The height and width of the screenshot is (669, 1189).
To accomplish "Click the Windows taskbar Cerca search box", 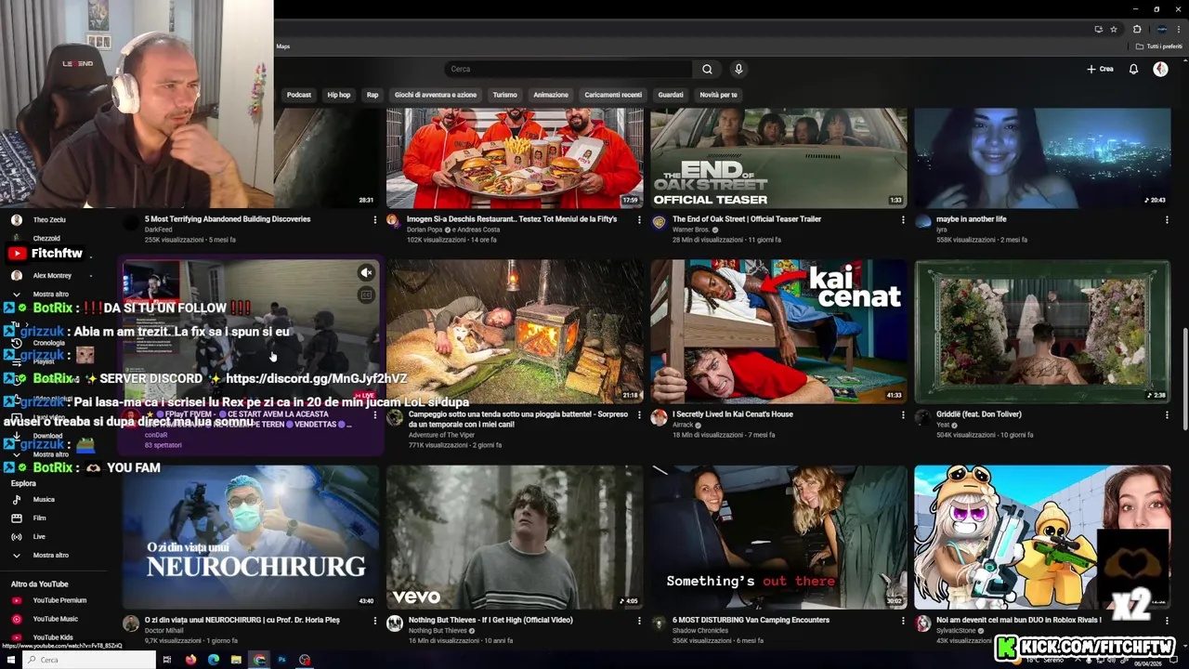I will click(89, 660).
